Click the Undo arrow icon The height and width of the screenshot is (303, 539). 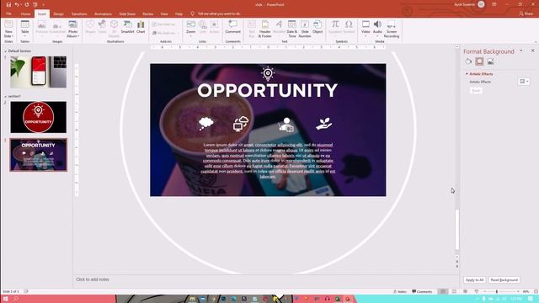pos(16,5)
